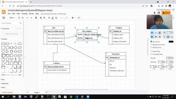Viewport: 176px width, 99px height.
Task: Apply underline formatting in format panel
Action: (159, 32)
